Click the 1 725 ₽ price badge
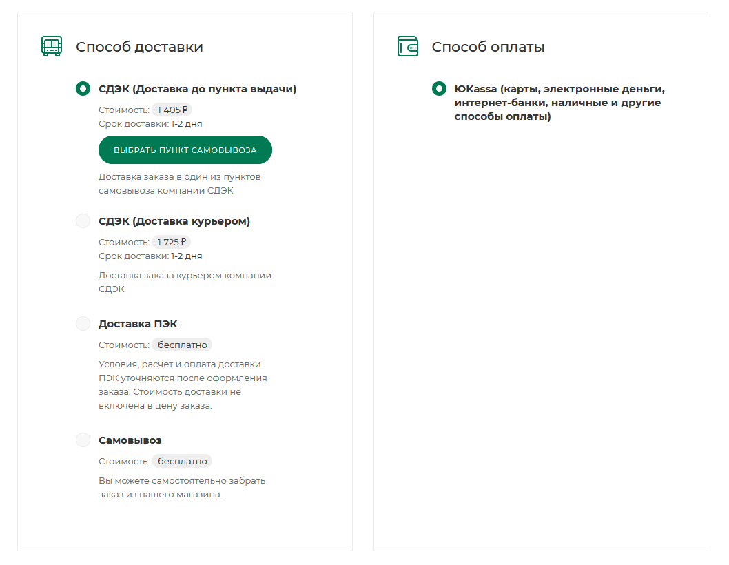 click(172, 242)
